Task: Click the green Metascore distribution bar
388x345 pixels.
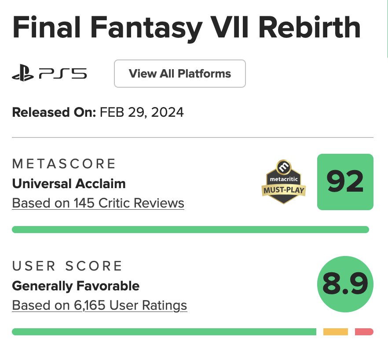Action: point(190,229)
